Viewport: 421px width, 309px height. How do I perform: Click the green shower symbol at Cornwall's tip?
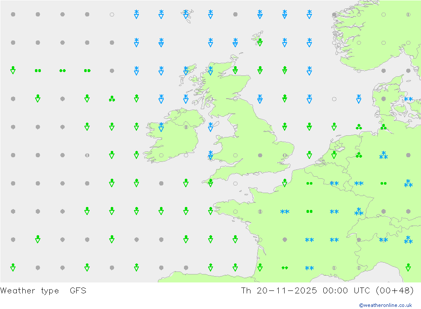(x=210, y=183)
